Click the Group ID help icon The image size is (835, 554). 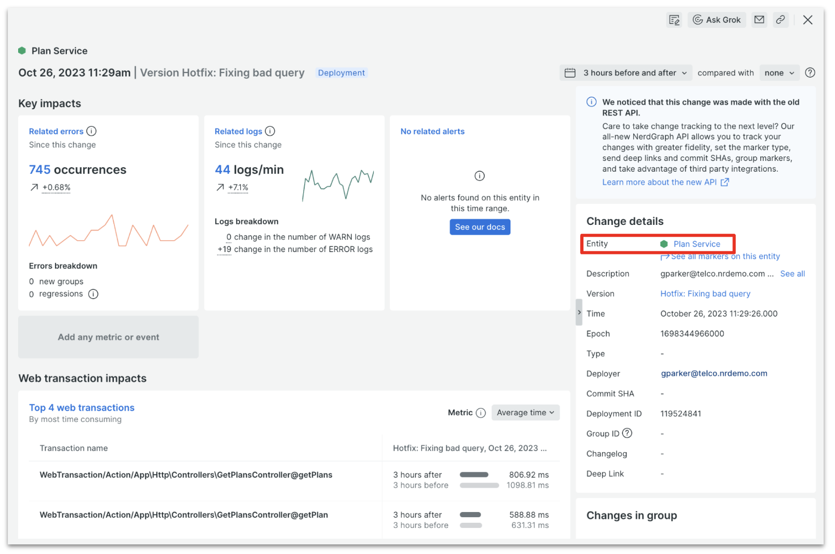coord(627,433)
